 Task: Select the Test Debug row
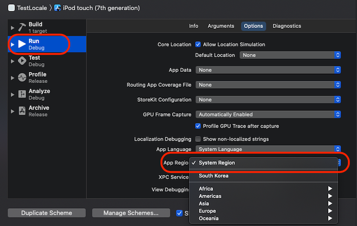pyautogui.click(x=47, y=61)
